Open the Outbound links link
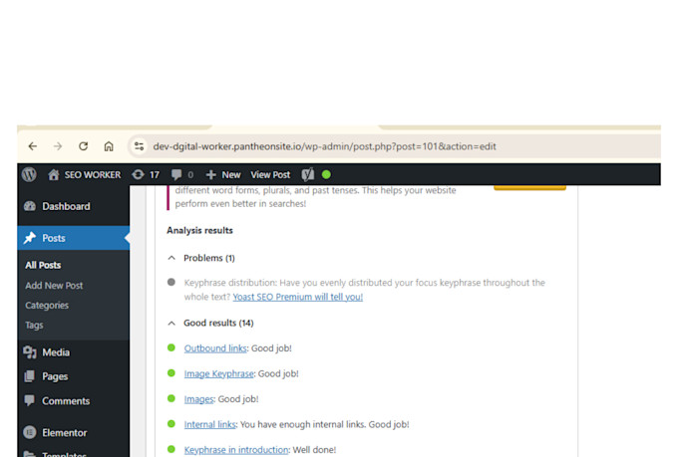The height and width of the screenshot is (457, 678). pos(215,348)
